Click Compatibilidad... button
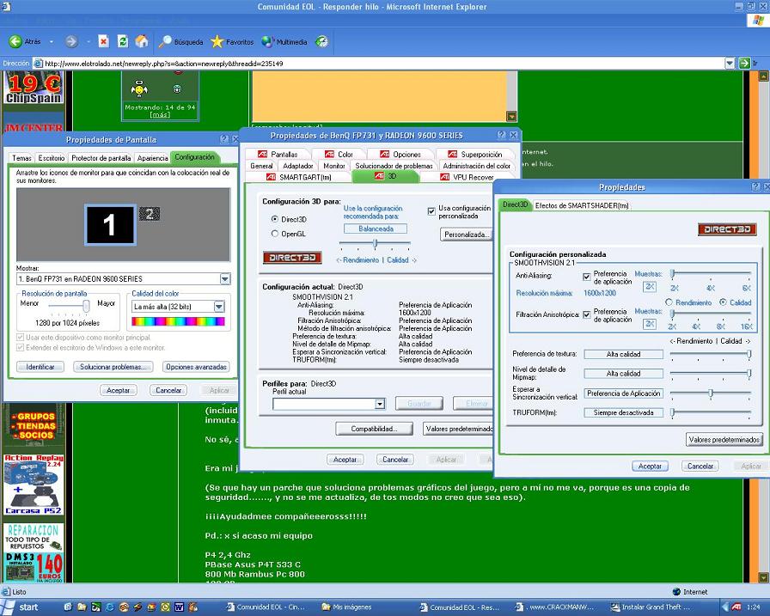Screen dimensions: 770x616 point(374,429)
